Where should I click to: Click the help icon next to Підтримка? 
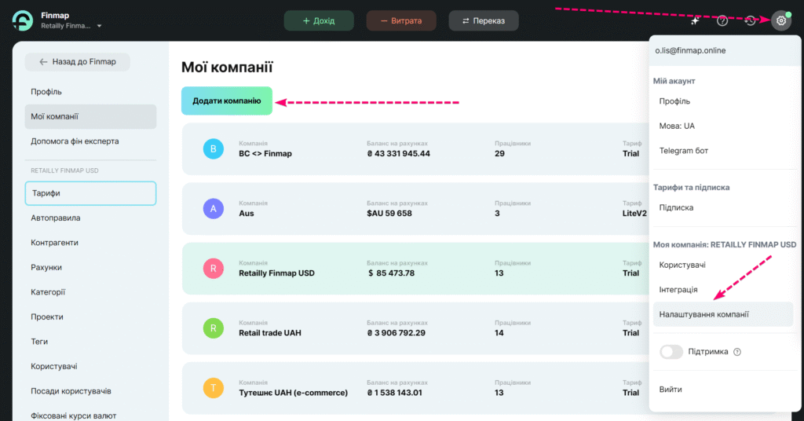[x=737, y=352]
